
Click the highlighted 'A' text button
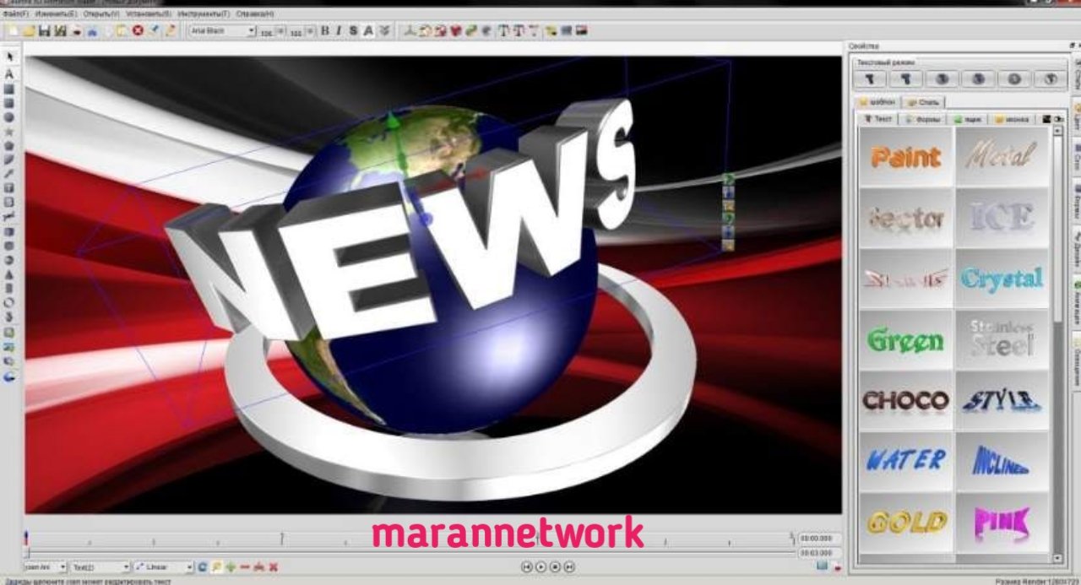(368, 30)
